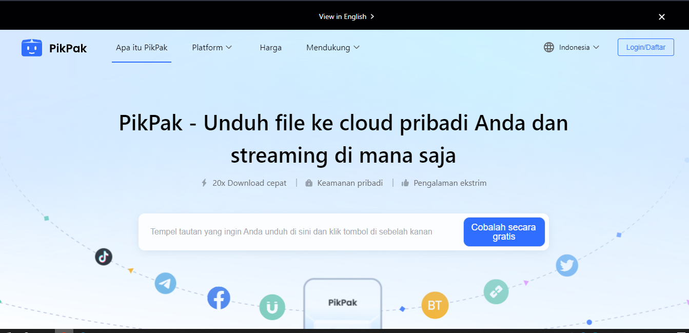Screen dimensions: 689x333
Task: Focus the paste download link input field
Action: pyautogui.click(x=302, y=232)
